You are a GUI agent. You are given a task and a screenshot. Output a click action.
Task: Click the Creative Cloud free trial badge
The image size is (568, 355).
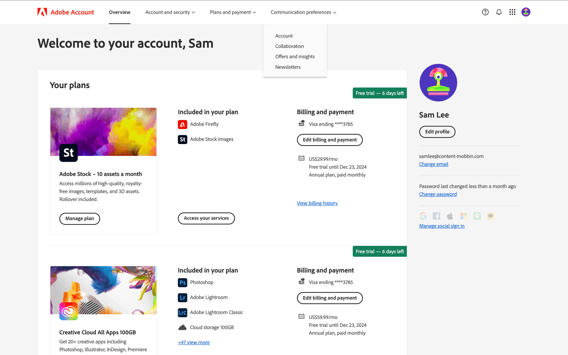point(380,251)
